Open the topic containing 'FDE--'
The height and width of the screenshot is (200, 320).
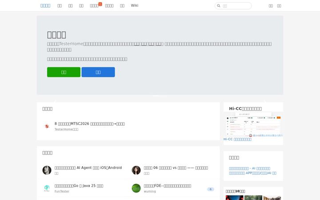pos(168,186)
